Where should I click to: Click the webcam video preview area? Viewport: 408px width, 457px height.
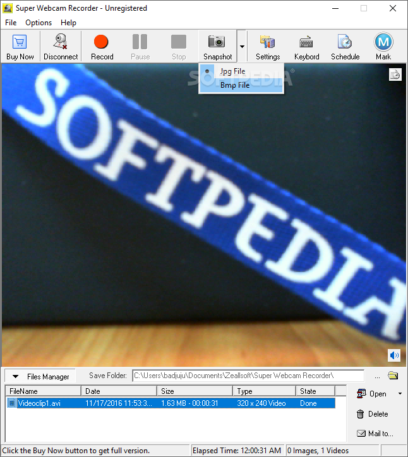click(204, 215)
